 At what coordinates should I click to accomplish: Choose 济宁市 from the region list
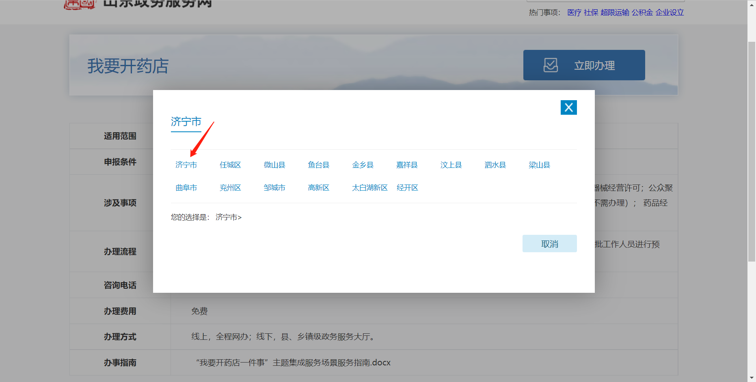click(x=186, y=165)
